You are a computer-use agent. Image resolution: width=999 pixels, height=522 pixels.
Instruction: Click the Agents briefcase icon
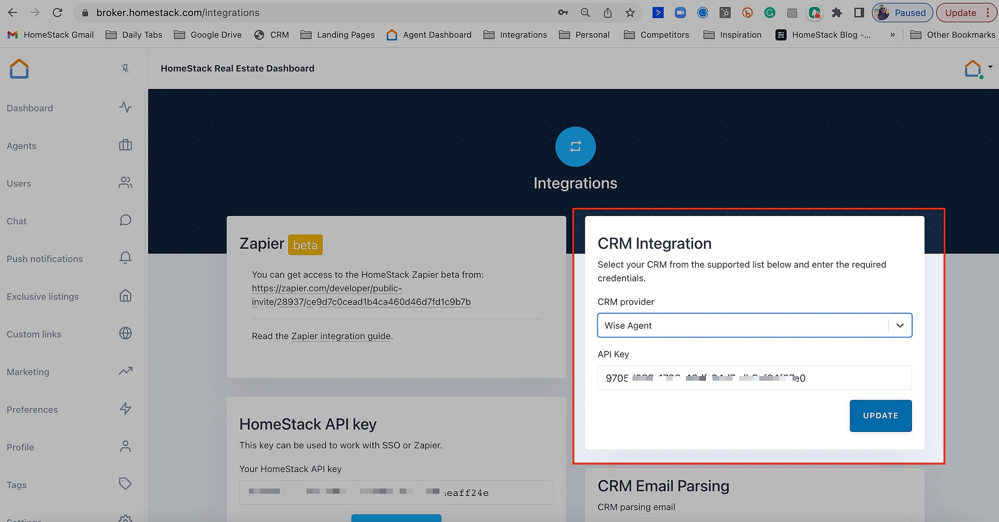coord(125,145)
